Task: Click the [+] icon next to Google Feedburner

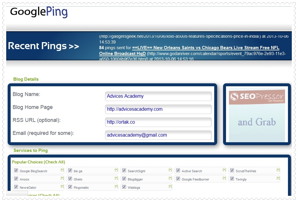Action: pyautogui.click(x=224, y=178)
